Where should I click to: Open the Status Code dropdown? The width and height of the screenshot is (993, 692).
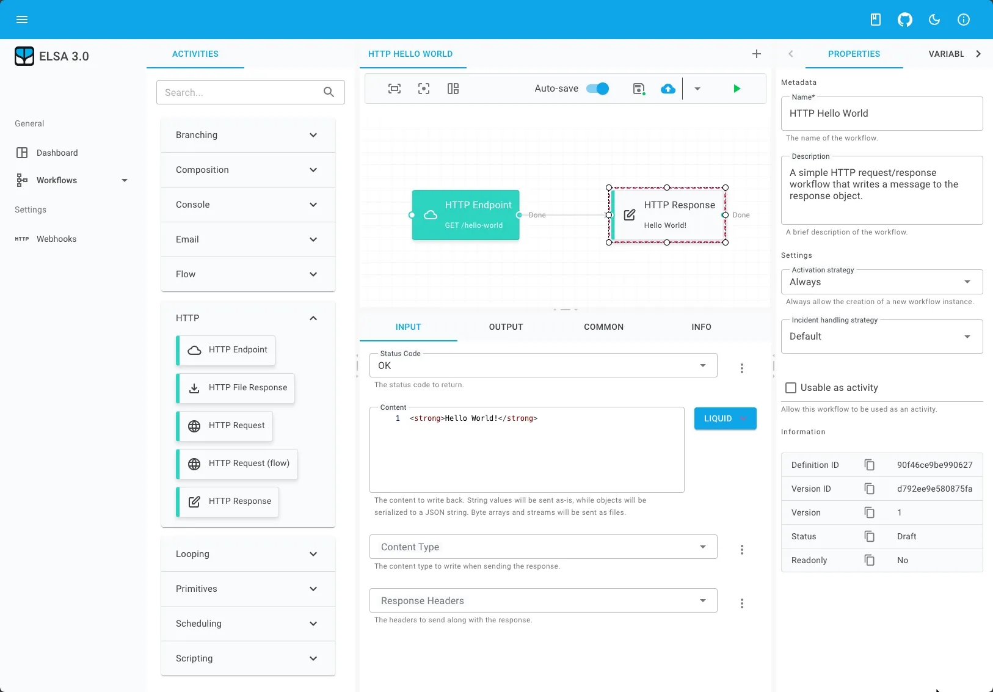[543, 365]
